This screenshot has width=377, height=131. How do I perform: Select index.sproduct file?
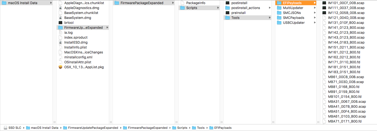coord(76,38)
